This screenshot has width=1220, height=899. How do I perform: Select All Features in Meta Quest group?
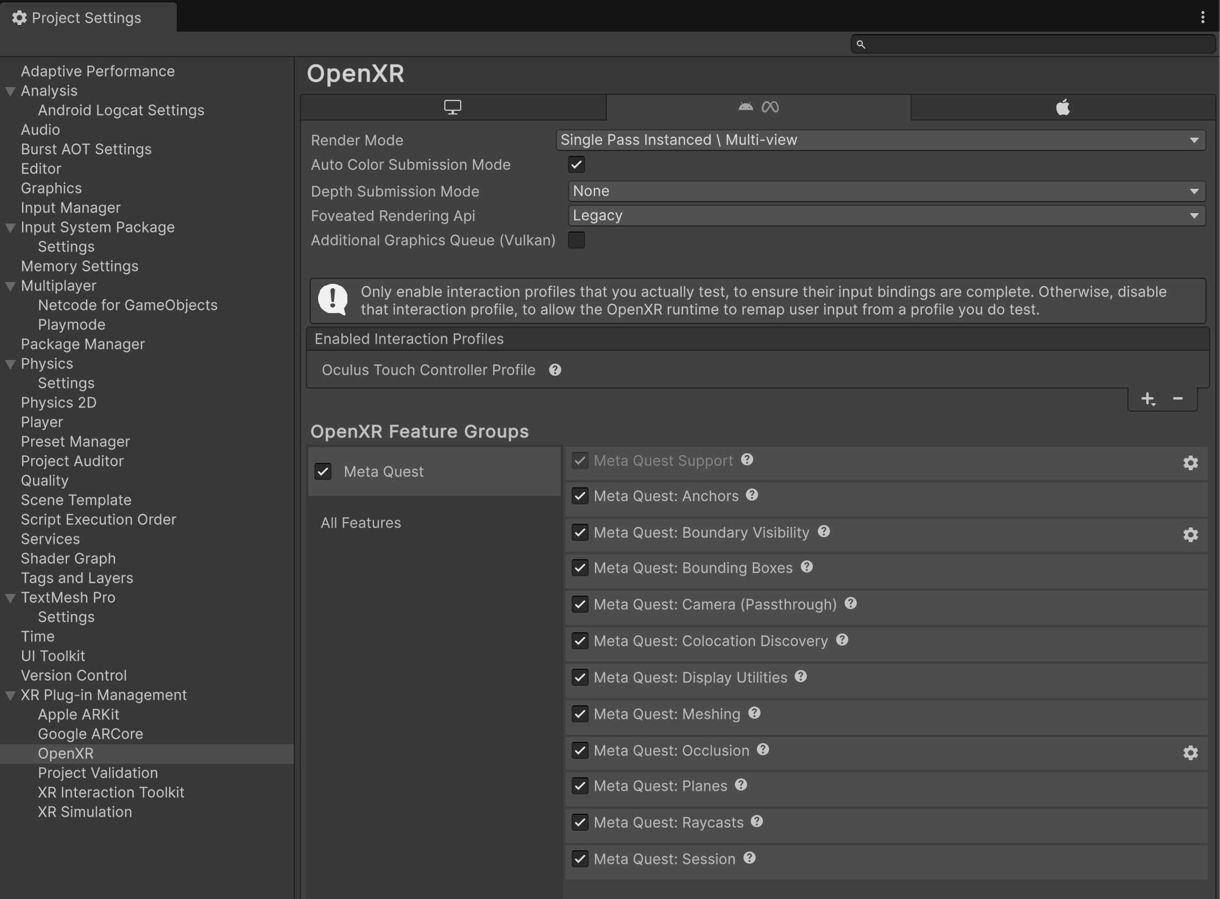(361, 523)
